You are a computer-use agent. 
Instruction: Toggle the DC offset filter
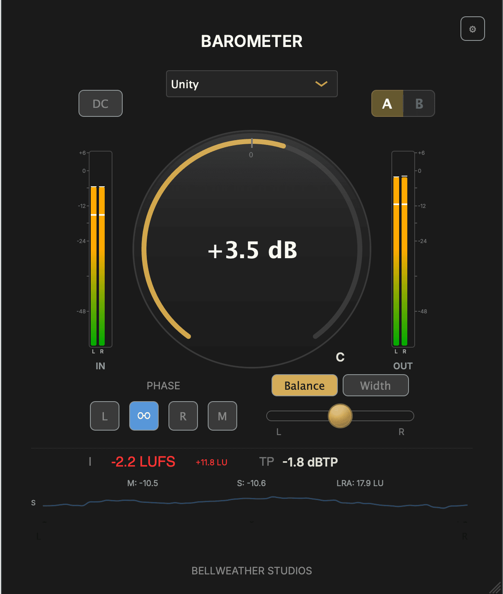click(100, 103)
